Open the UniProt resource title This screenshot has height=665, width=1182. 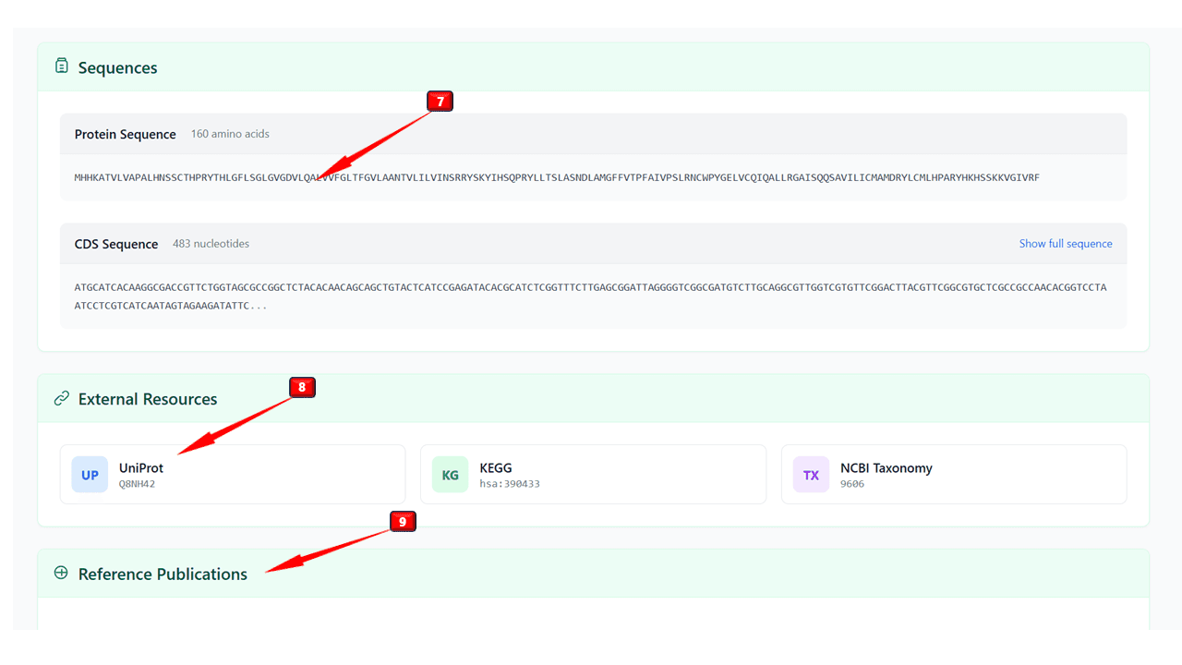(x=141, y=468)
